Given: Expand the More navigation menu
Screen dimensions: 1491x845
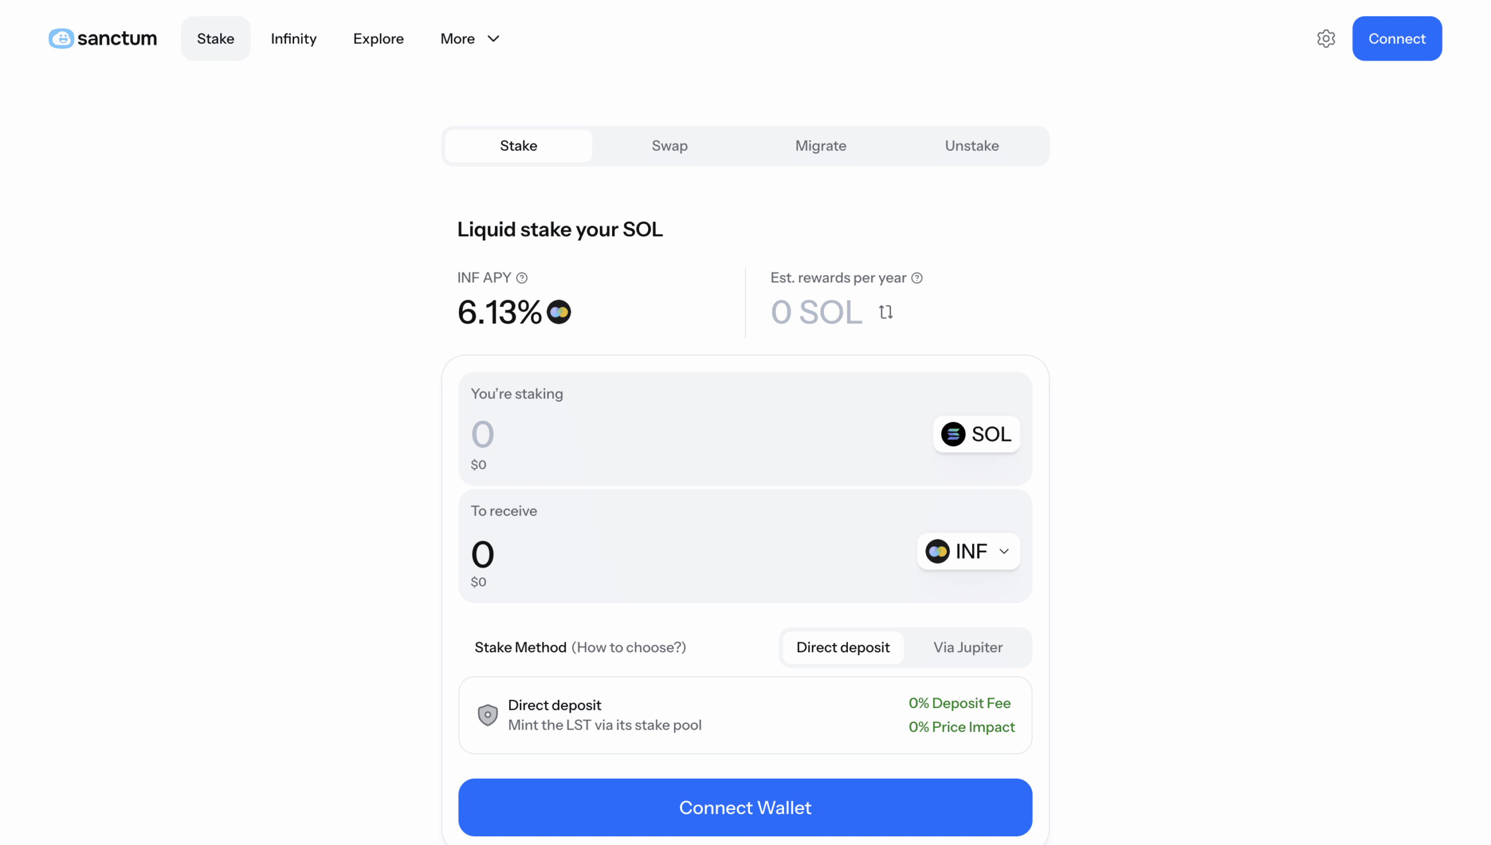Looking at the screenshot, I should pyautogui.click(x=469, y=38).
